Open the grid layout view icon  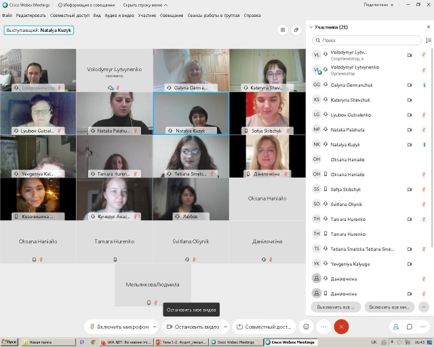click(x=283, y=30)
